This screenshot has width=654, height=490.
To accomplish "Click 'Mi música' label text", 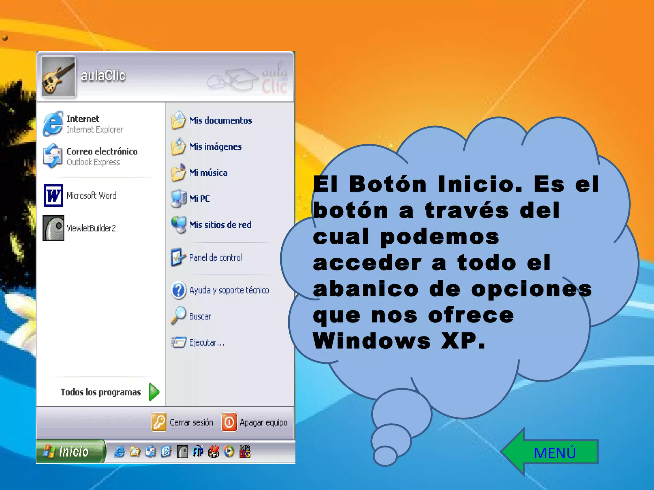I will click(x=208, y=173).
